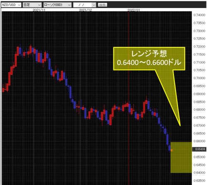The image size is (207, 185).
Task: Open the ローソク(BID) chart type dropdown
Action: 58,5
